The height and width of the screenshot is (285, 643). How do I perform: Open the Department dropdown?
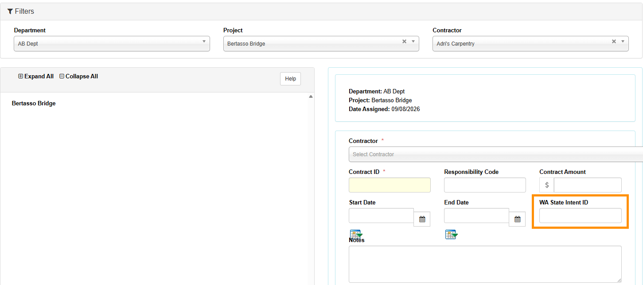click(x=112, y=43)
